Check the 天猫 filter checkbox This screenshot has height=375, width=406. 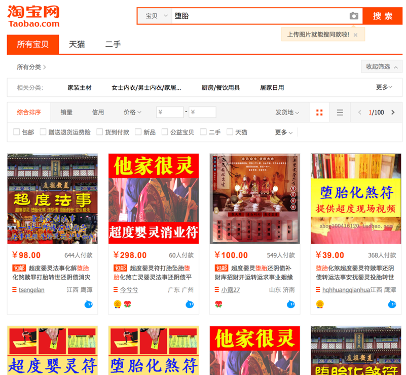[x=230, y=132]
